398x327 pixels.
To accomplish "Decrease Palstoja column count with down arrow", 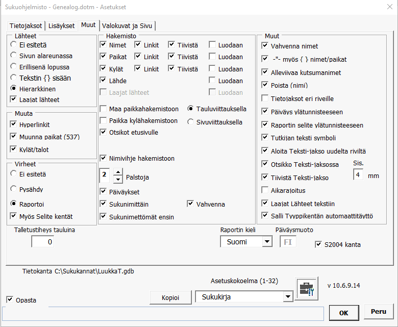I will pos(118,180).
